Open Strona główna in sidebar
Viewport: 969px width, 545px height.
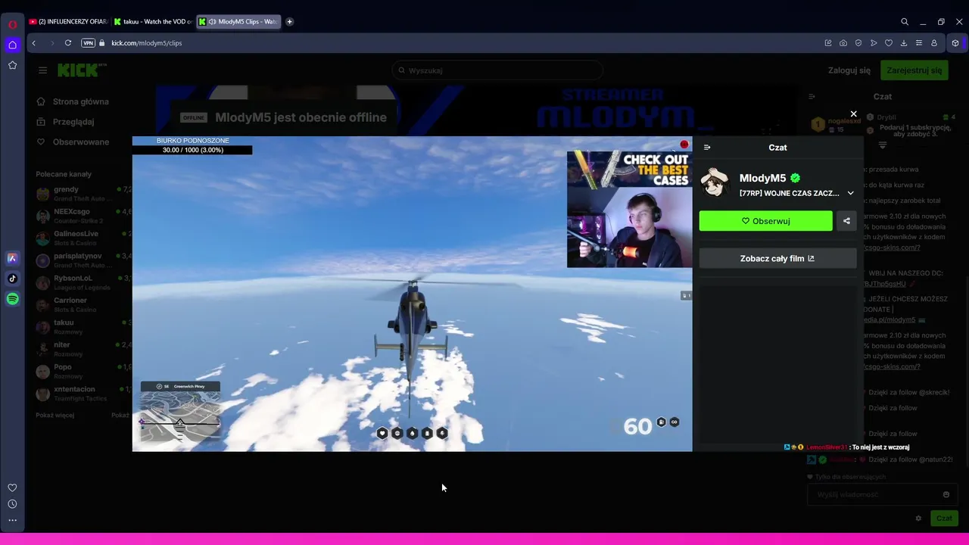tap(73, 101)
